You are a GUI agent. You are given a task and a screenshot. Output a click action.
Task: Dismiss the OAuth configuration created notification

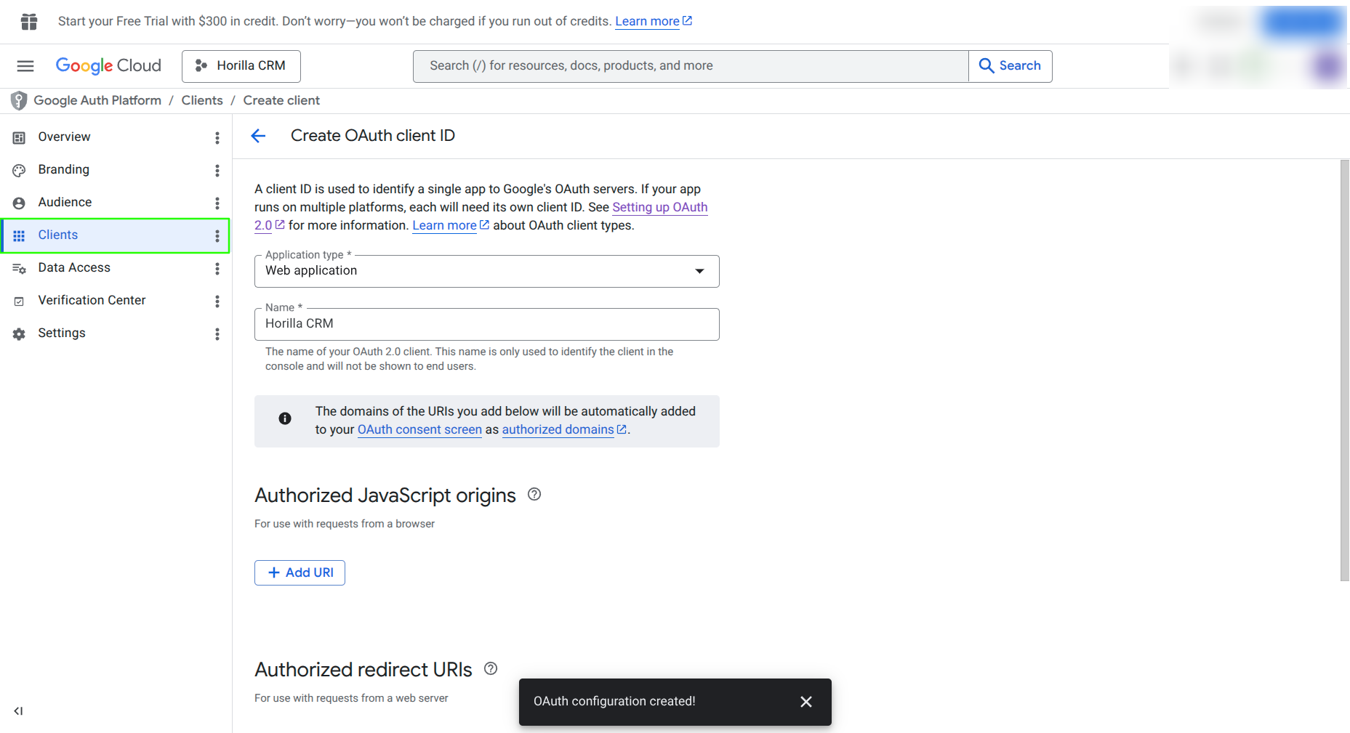tap(805, 702)
